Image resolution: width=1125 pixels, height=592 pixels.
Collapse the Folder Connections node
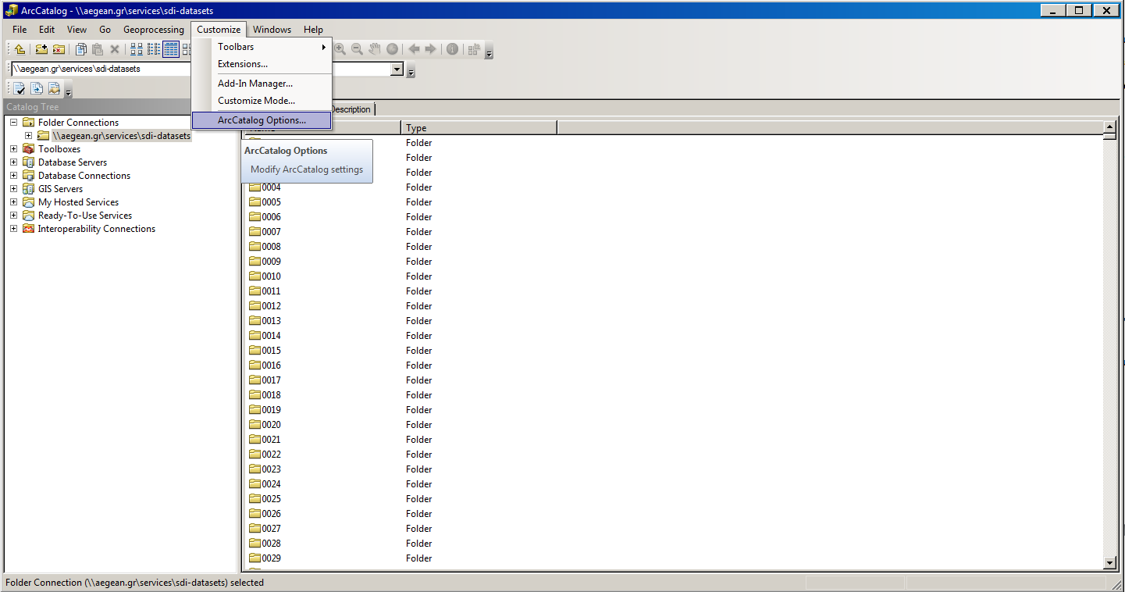click(x=13, y=122)
